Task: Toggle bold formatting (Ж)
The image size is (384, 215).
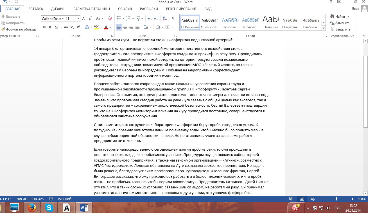Action: tap(44, 27)
